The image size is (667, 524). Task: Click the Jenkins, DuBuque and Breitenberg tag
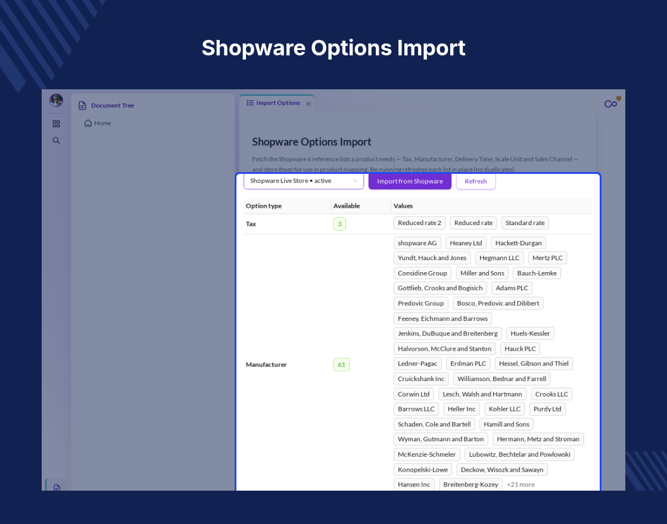[x=447, y=333]
